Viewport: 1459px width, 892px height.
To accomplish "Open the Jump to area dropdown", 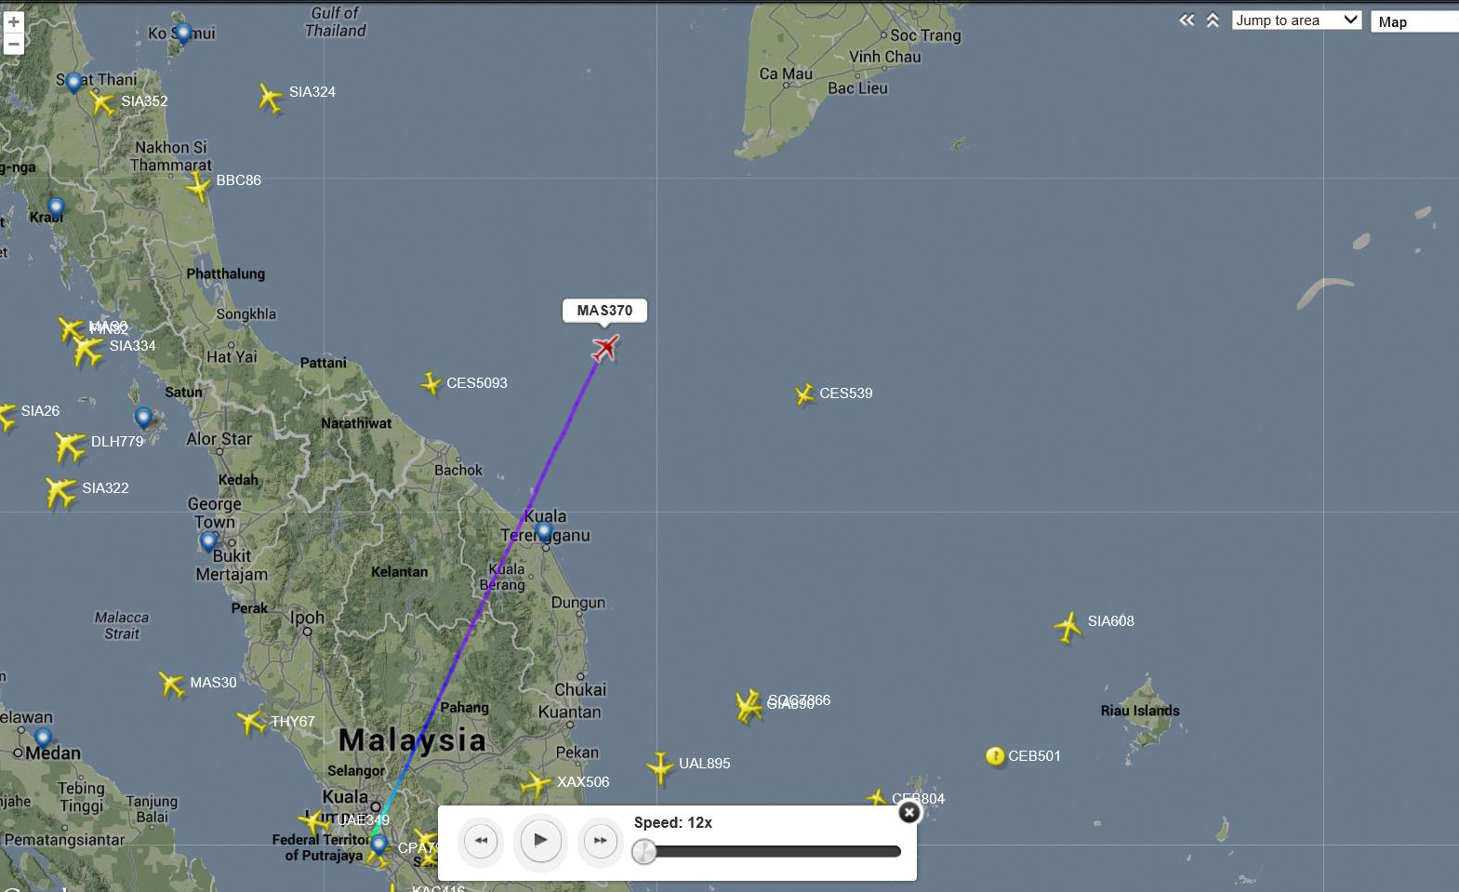I will click(1296, 20).
